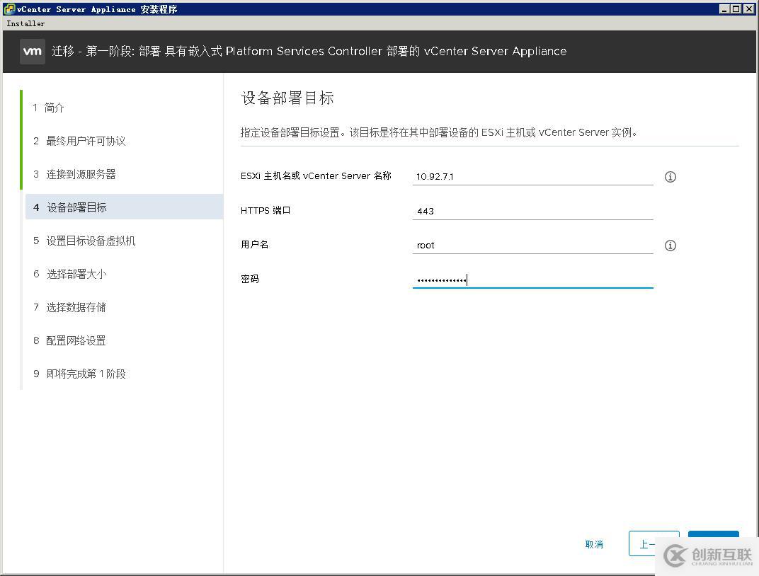Select step 6 选择部署大小
The width and height of the screenshot is (759, 576).
[x=70, y=274]
